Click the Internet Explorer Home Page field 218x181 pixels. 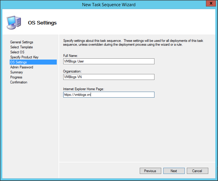(109, 95)
